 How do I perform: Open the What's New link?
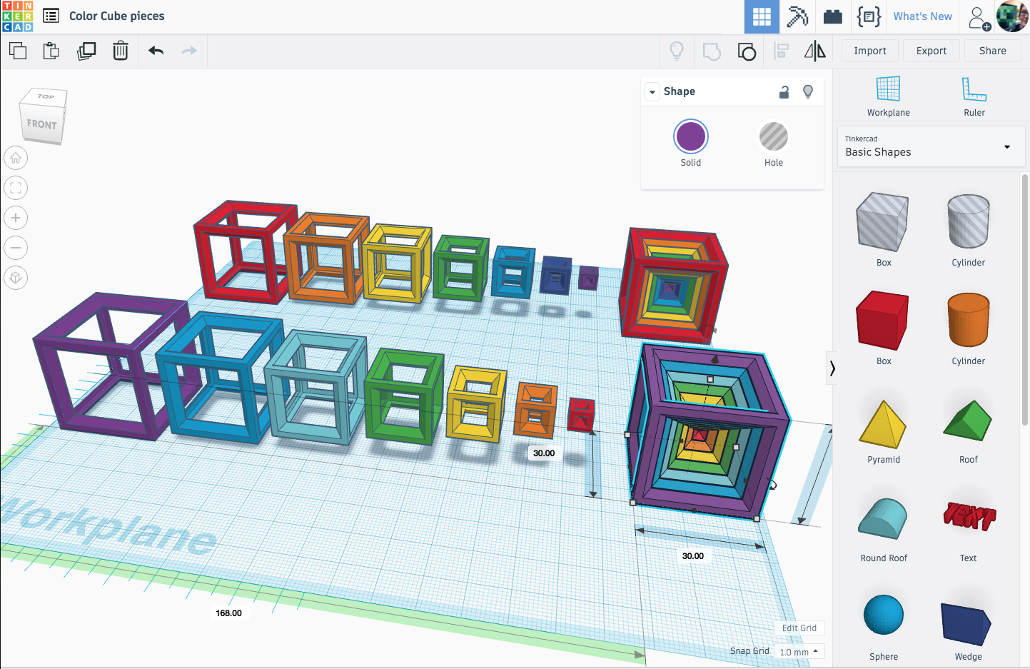tap(922, 16)
